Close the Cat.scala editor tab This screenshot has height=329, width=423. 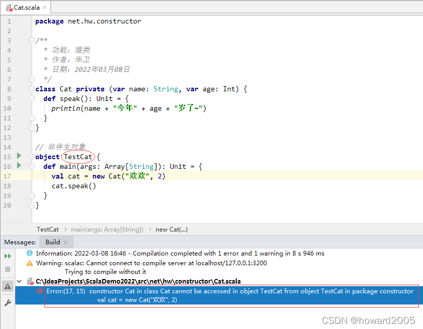[x=44, y=8]
